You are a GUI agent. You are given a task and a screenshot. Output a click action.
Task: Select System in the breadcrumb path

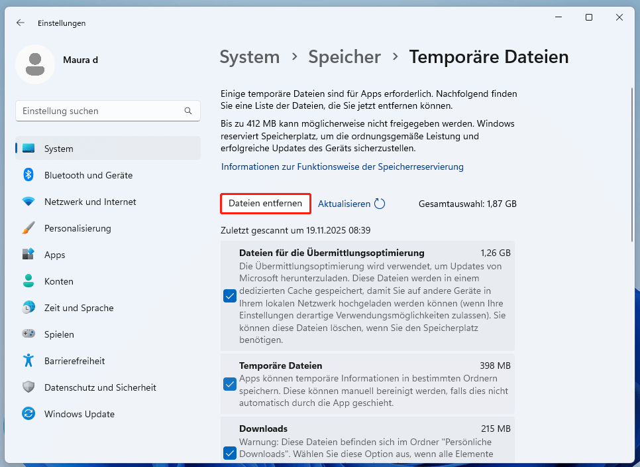(x=250, y=57)
